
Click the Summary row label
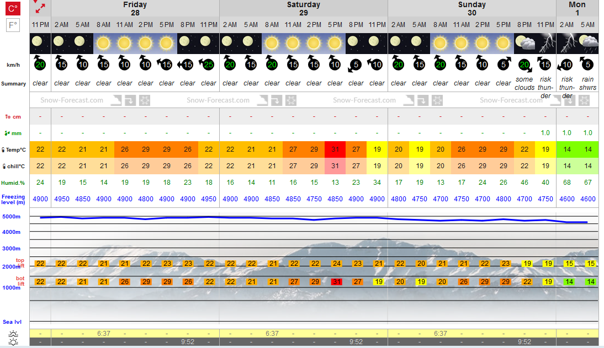(13, 83)
